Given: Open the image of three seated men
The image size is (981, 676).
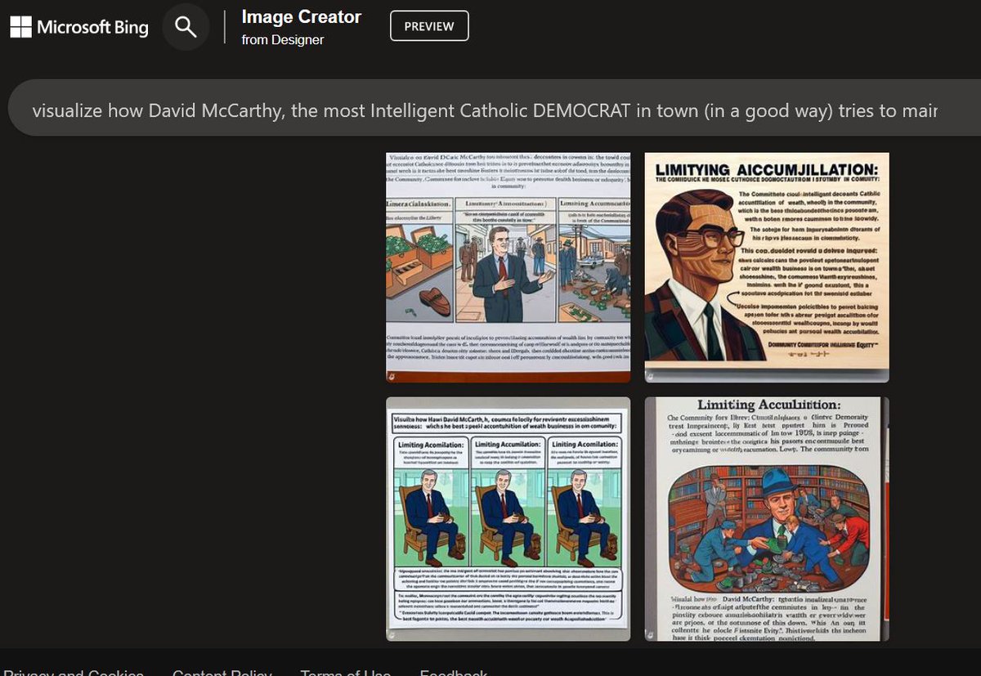Looking at the screenshot, I should click(x=508, y=519).
